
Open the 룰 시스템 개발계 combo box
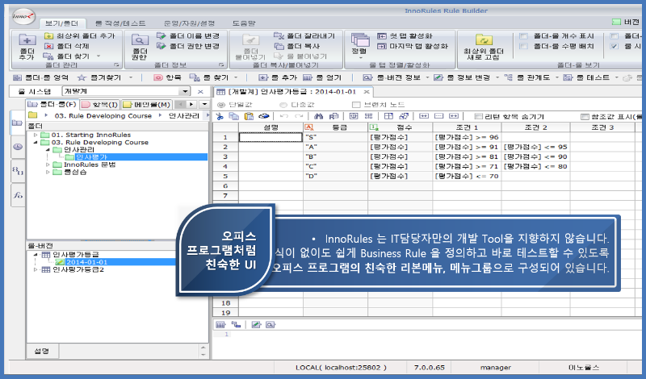point(126,91)
